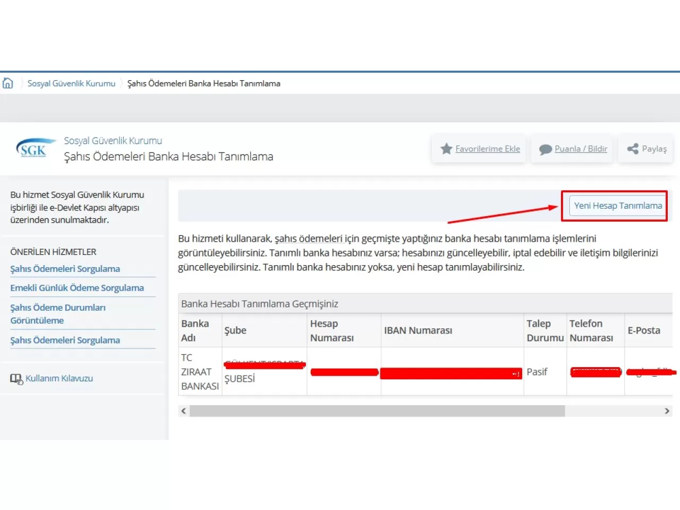Go to Şahıs Ödeme Durumları Görüntüleme
Image resolution: width=680 pixels, height=510 pixels.
pyautogui.click(x=58, y=314)
